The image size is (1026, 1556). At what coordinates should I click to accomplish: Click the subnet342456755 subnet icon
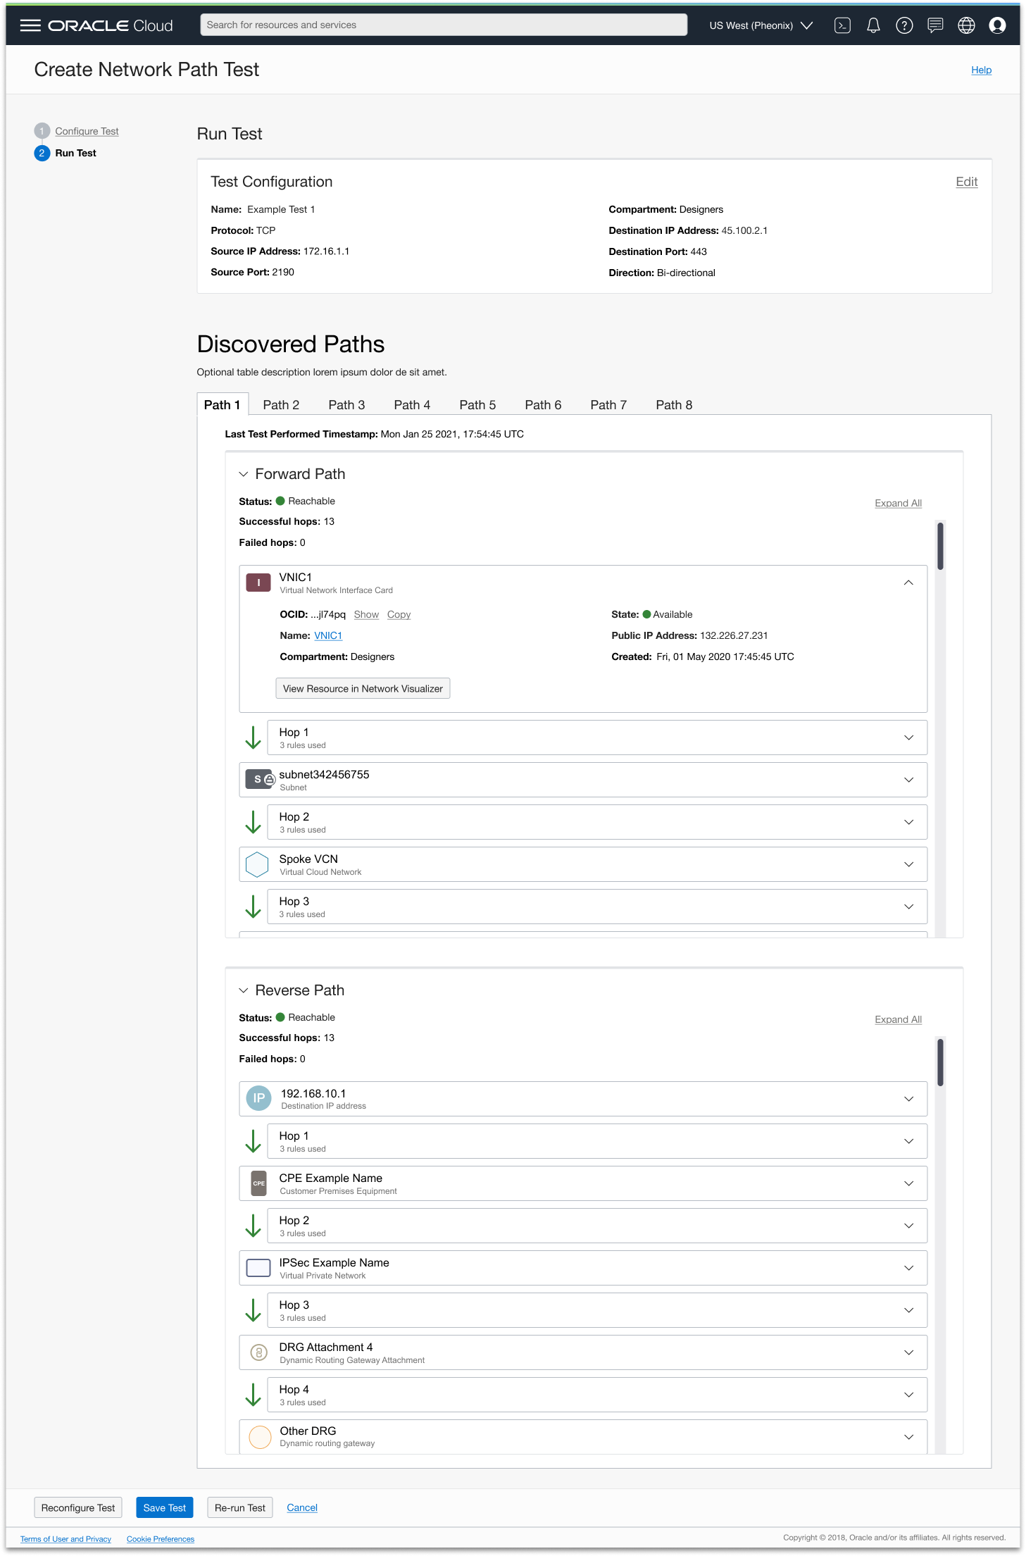tap(260, 779)
